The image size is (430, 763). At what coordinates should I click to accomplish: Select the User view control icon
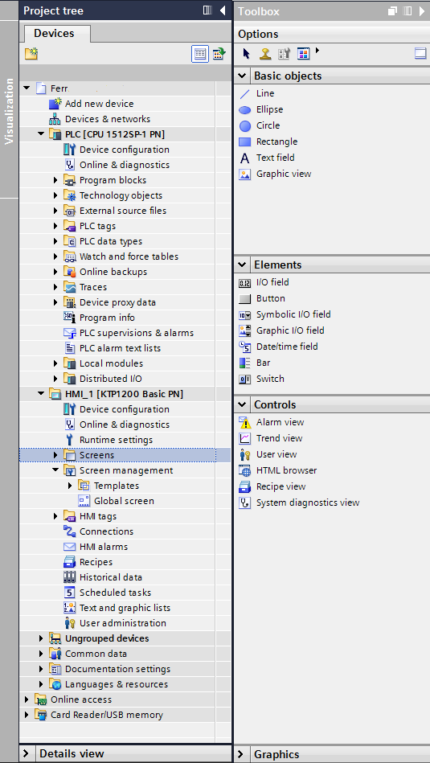(x=244, y=454)
